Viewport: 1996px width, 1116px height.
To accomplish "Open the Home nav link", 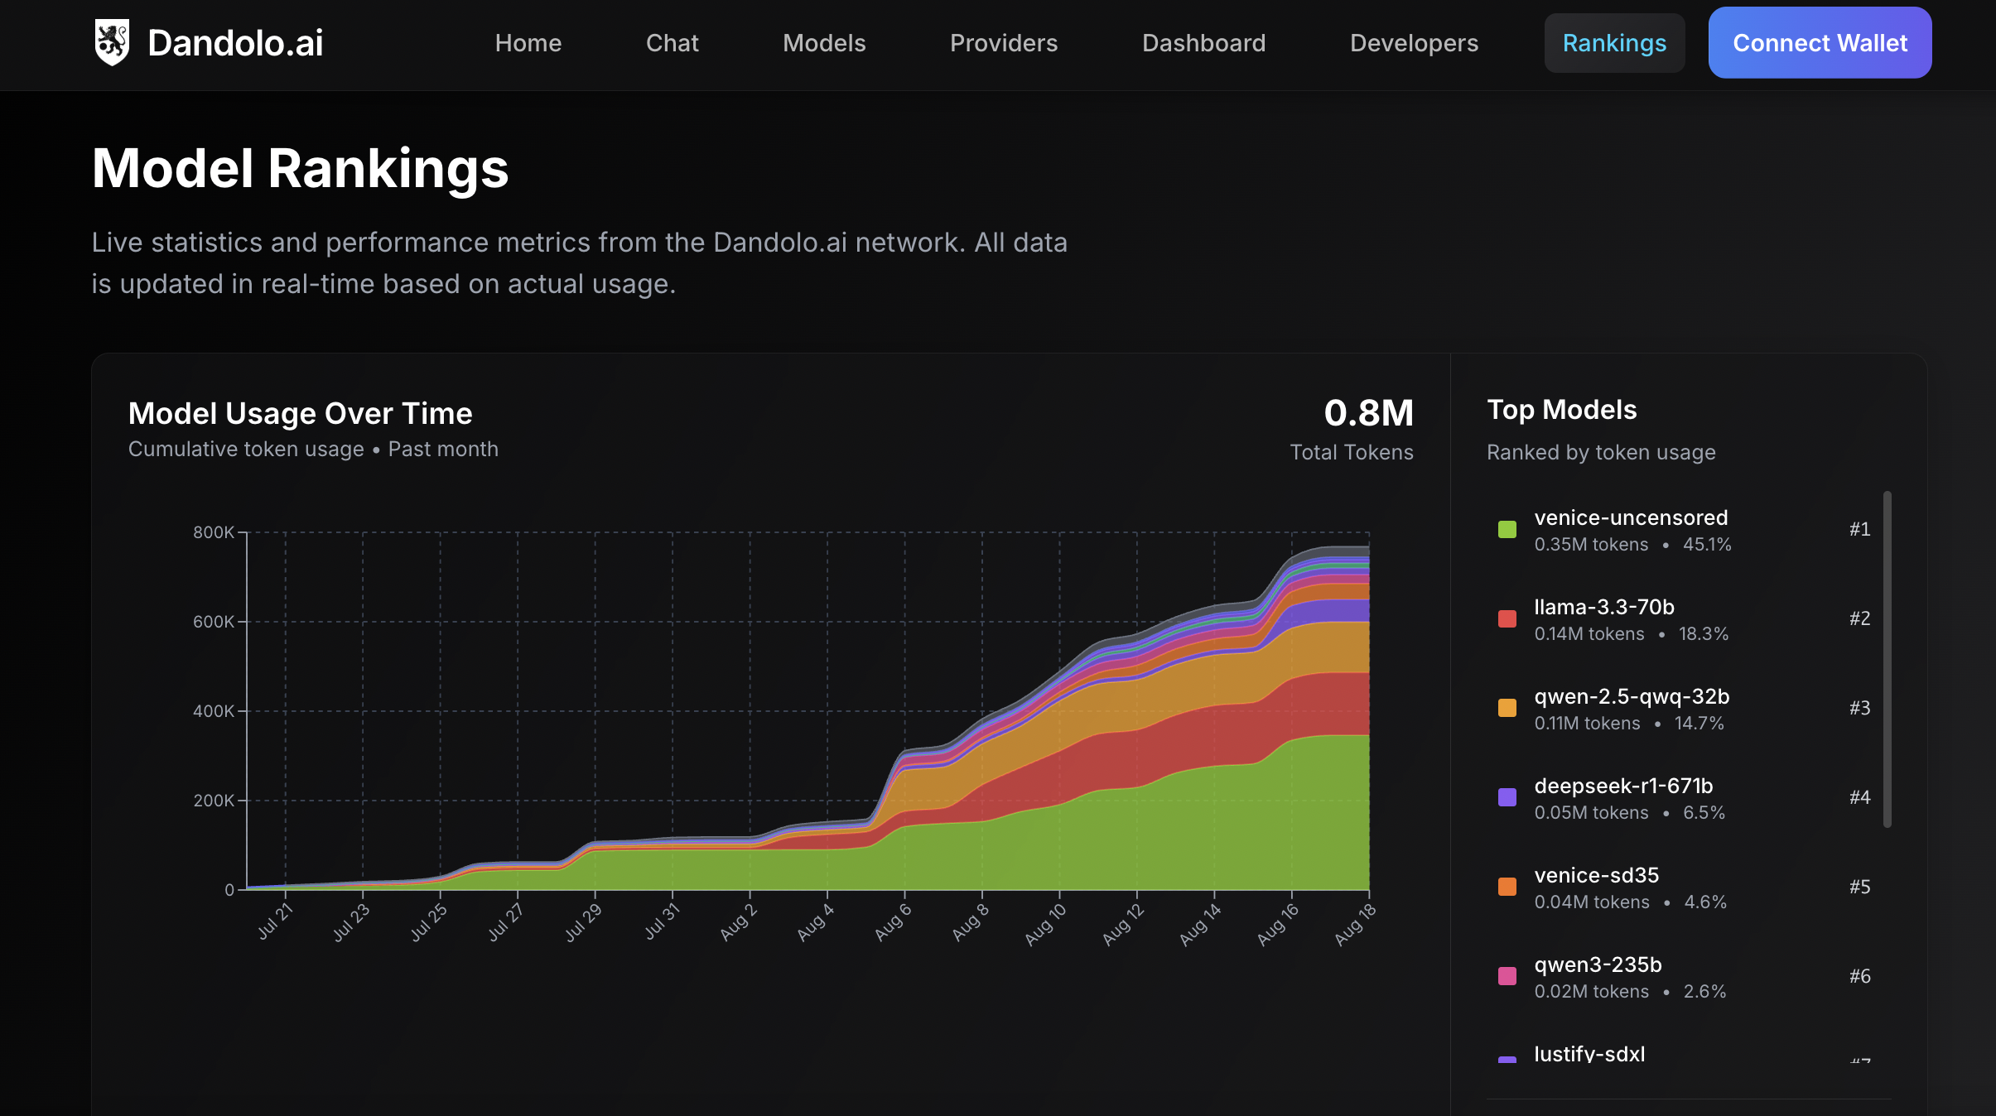I will click(528, 43).
